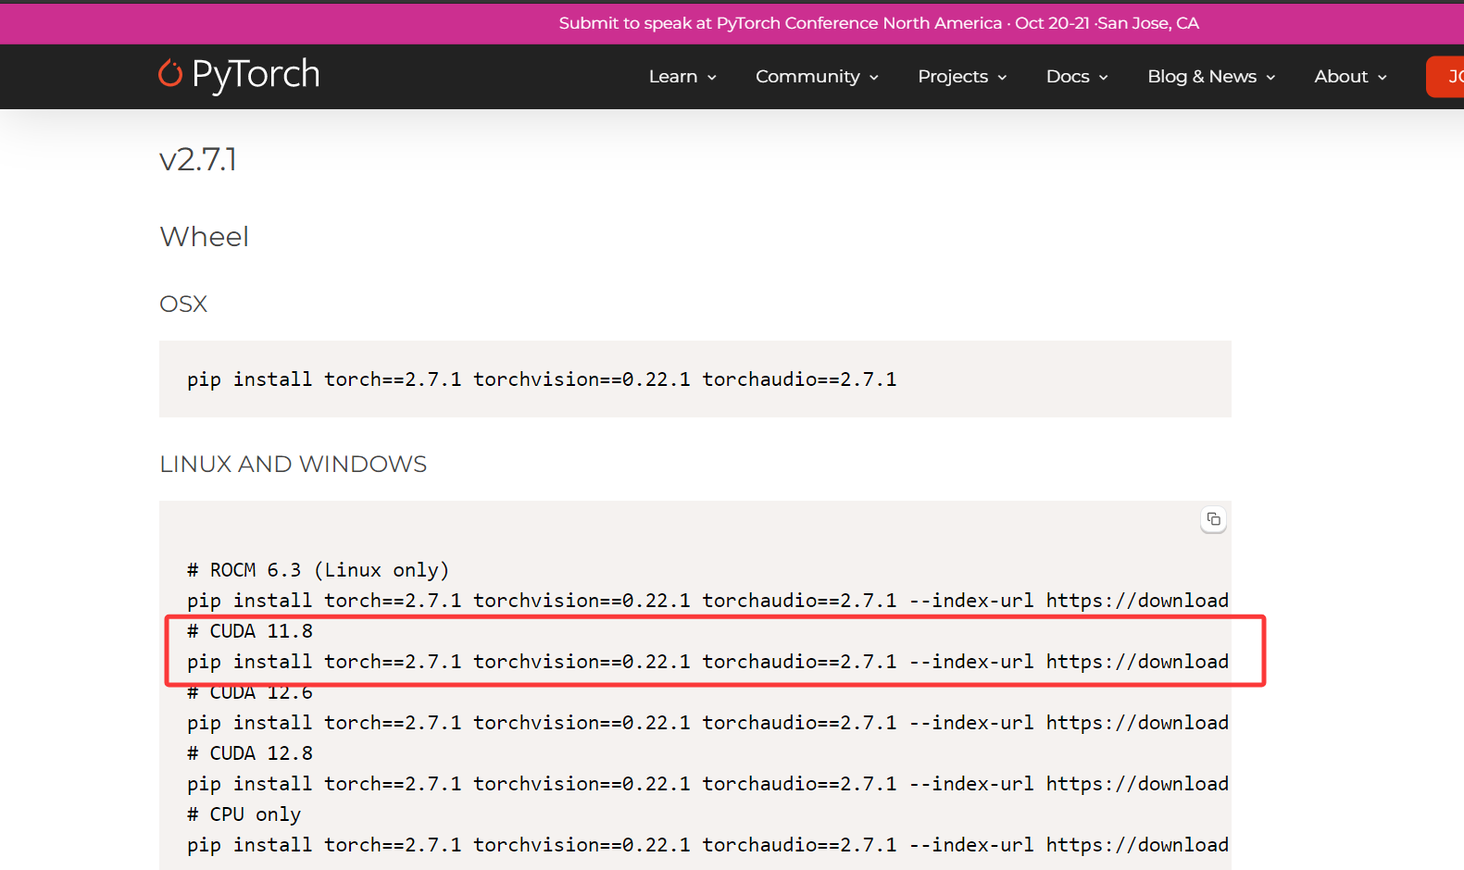Image resolution: width=1464 pixels, height=870 pixels.
Task: Expand the Blog & News menu
Action: pos(1211,77)
